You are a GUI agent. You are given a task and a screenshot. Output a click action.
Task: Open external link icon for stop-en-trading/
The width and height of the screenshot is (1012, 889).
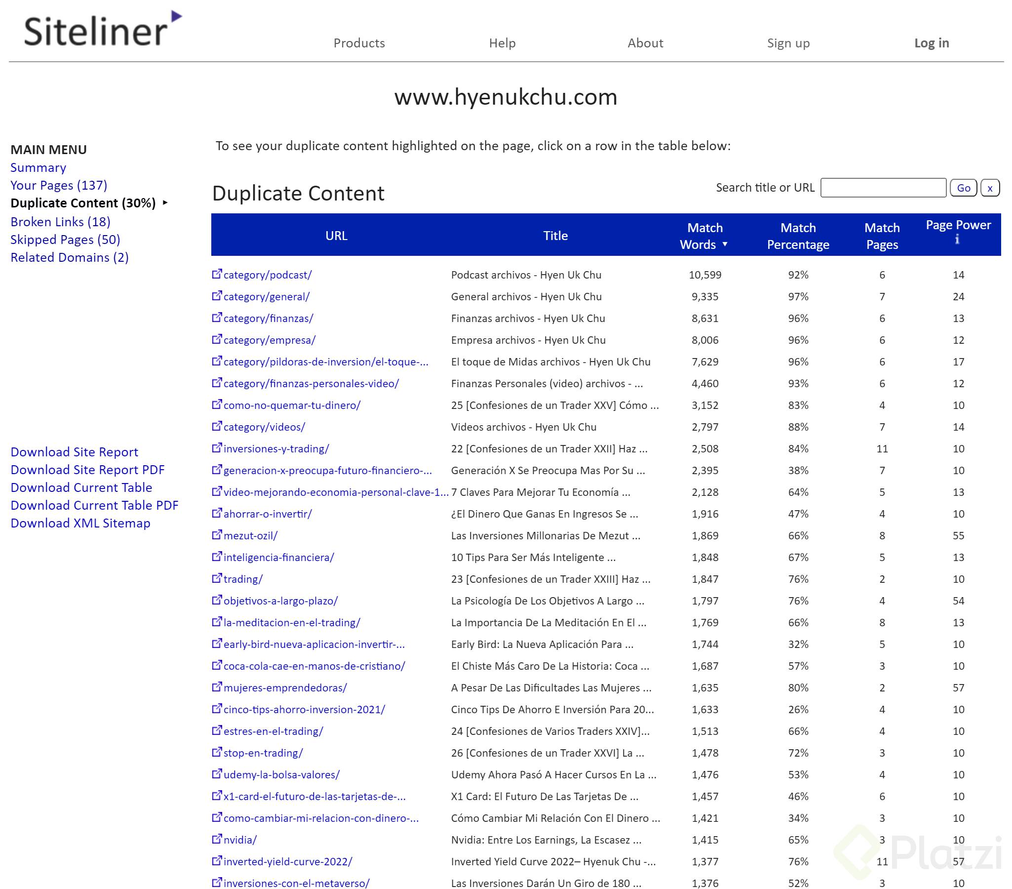pyautogui.click(x=217, y=752)
